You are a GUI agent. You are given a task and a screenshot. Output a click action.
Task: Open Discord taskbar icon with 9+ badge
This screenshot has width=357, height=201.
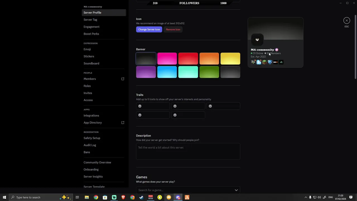[x=178, y=197]
